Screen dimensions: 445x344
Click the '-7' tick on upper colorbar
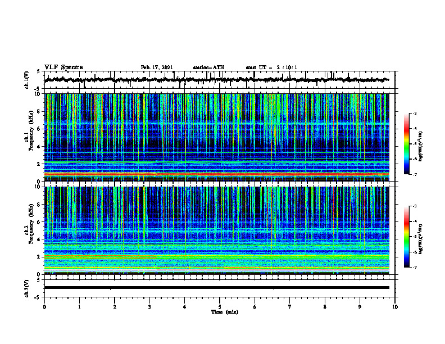[x=414, y=174]
